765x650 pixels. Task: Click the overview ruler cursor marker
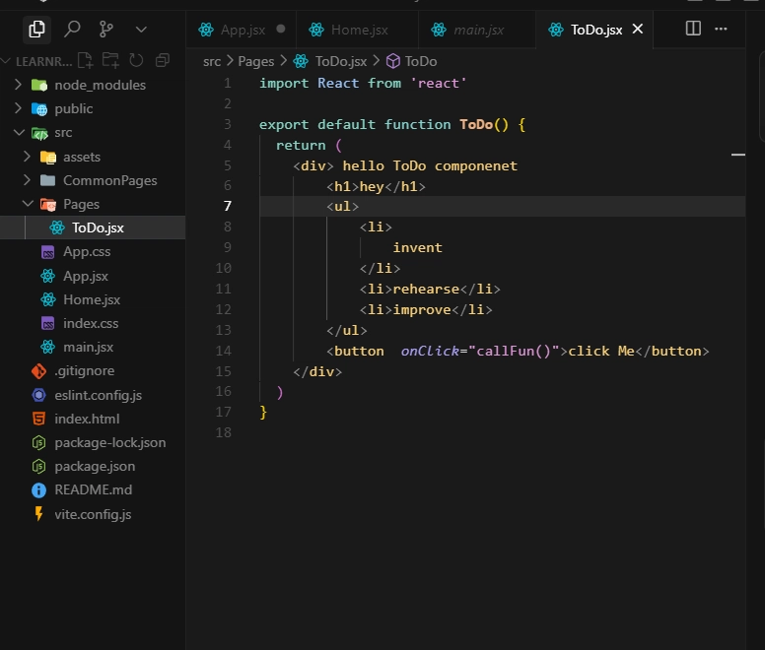[x=738, y=155]
